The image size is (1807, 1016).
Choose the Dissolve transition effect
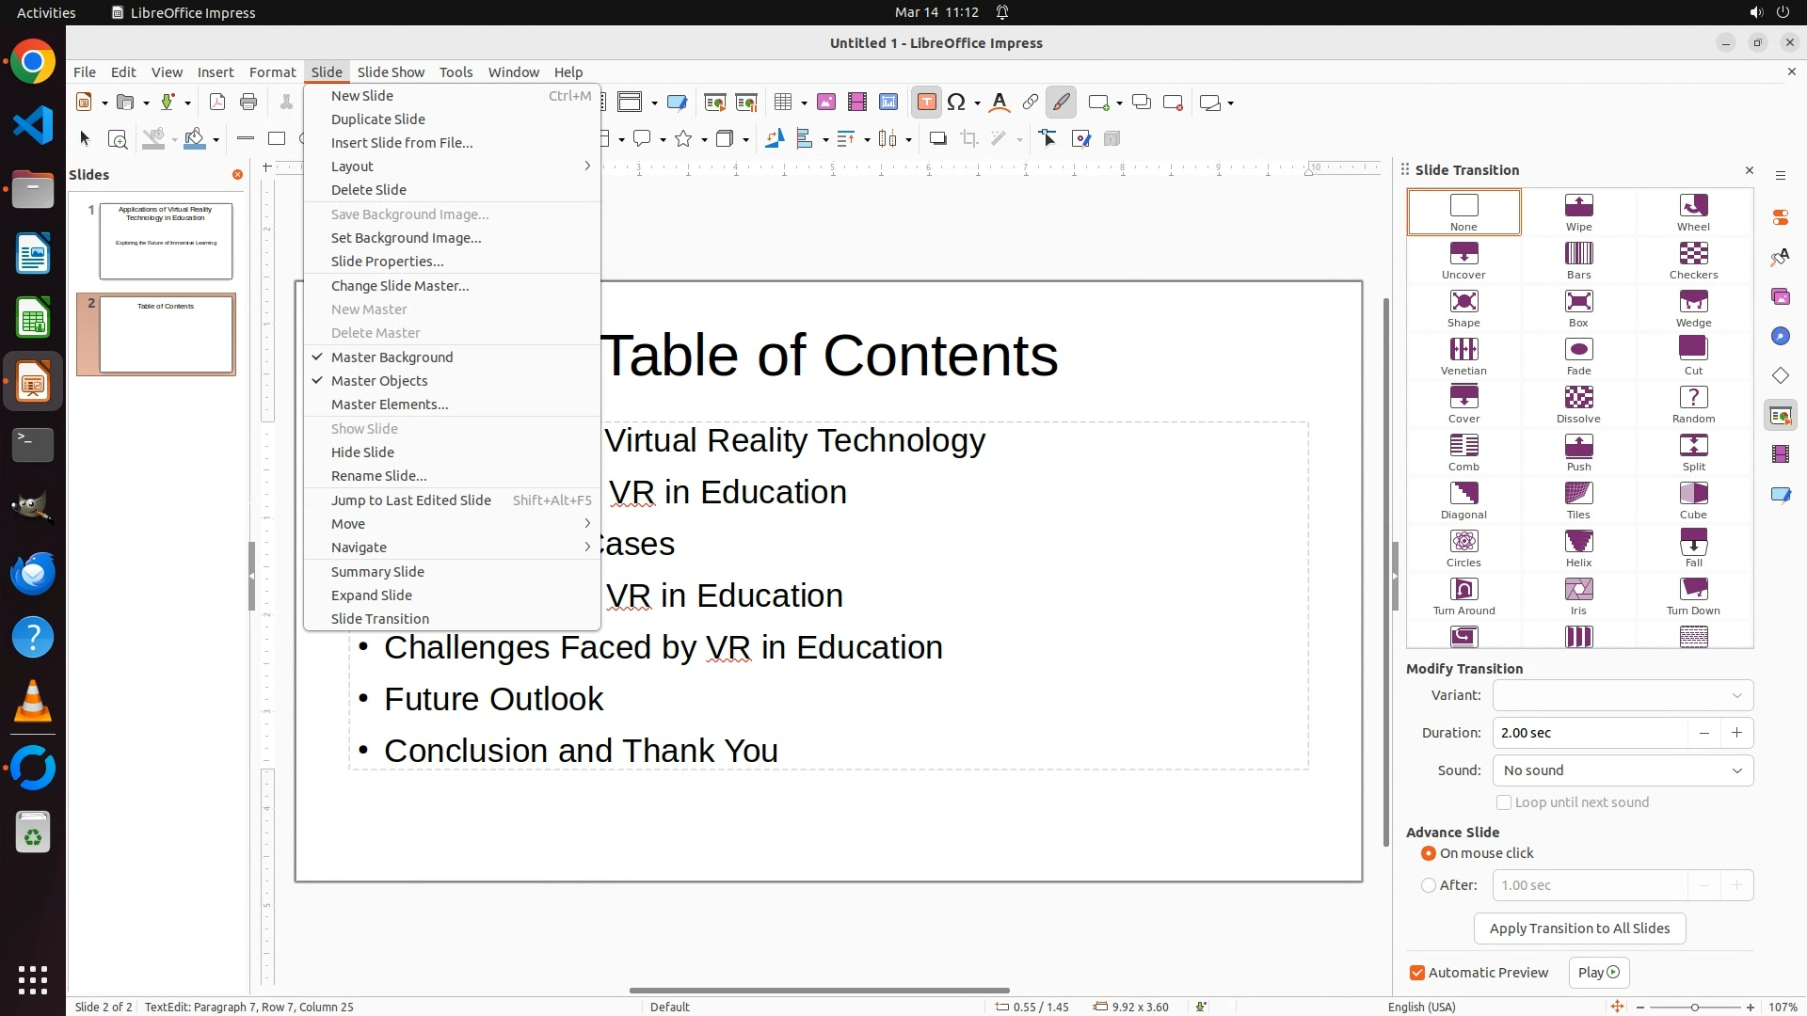tap(1578, 404)
